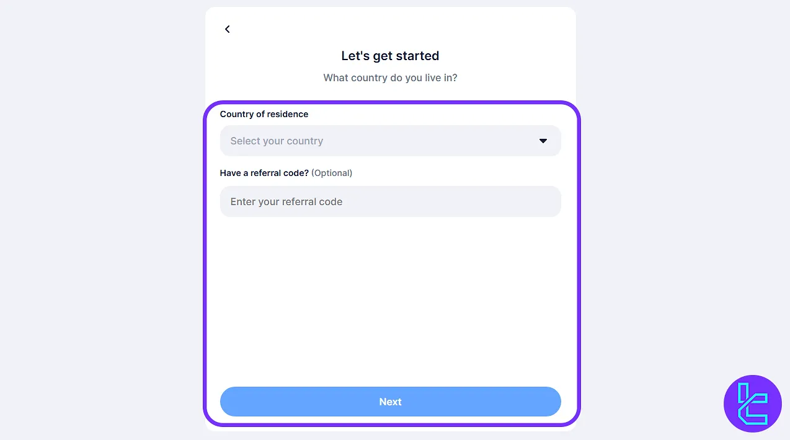Click the word 'Next' on the button
The image size is (790, 440).
click(x=390, y=402)
